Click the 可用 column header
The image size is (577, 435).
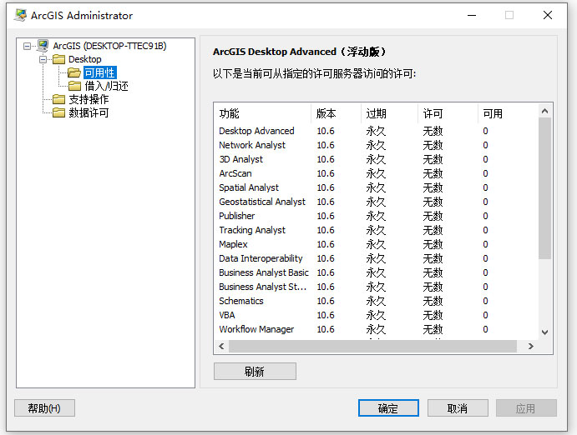tap(508, 113)
